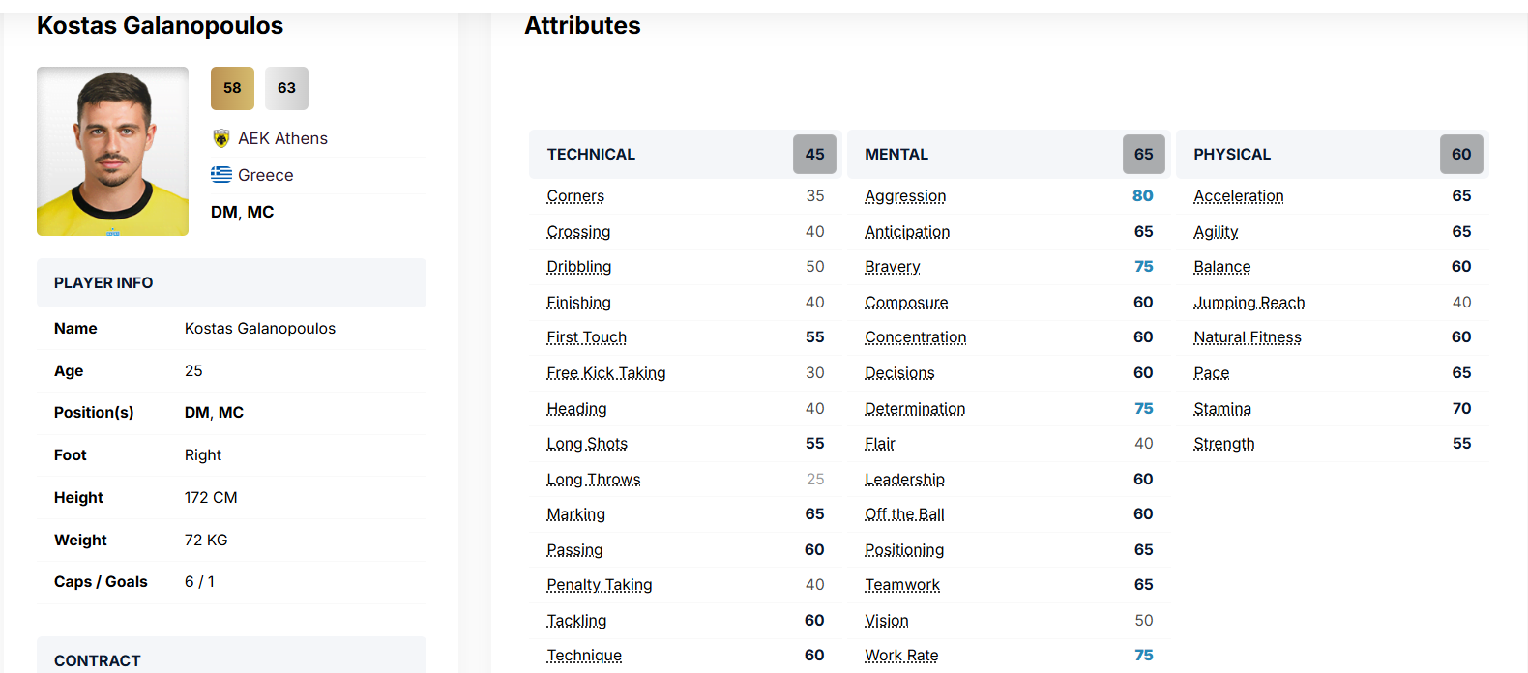1528x673 pixels.
Task: Select the Jumping Reach attribute
Action: click(1249, 303)
